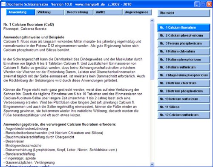Choose Nr. 3 Ferrum phosphoricum
This screenshot has width=213, height=167.
184,43
